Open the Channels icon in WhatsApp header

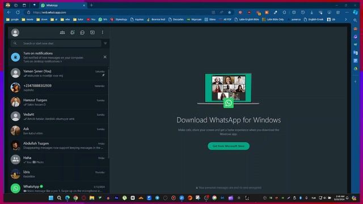click(x=82, y=32)
